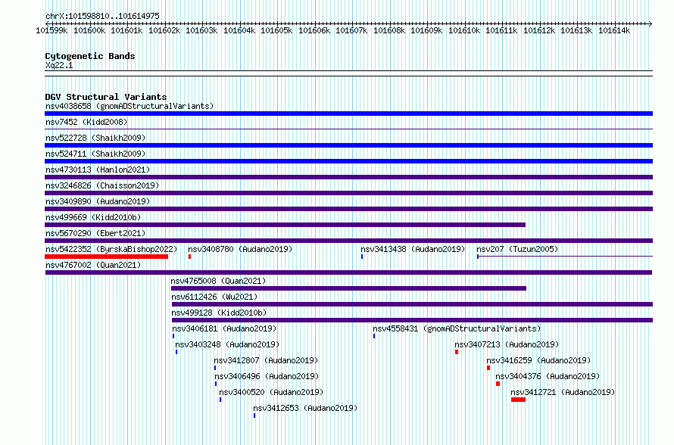The image size is (674, 445).
Task: Open the nsv207 (Tuzun2005) label
Action: (517, 249)
